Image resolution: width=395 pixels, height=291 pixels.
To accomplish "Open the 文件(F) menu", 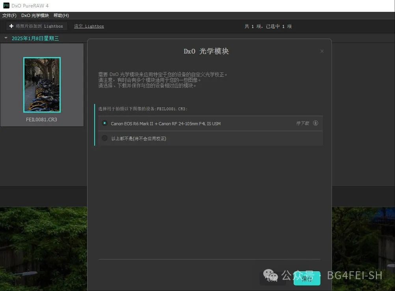I will tap(9, 16).
